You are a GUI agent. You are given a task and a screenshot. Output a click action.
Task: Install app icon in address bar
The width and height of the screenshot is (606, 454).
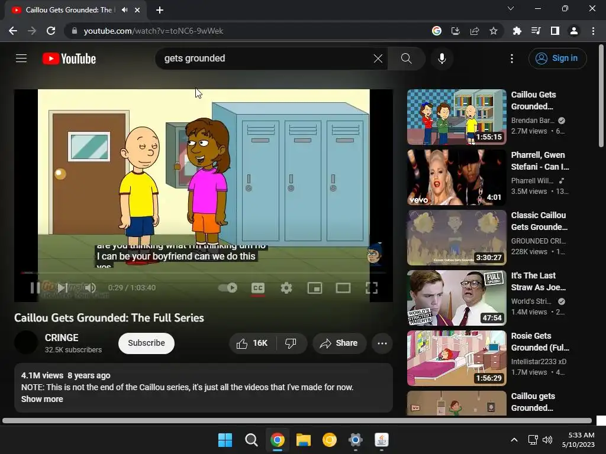pos(456,31)
